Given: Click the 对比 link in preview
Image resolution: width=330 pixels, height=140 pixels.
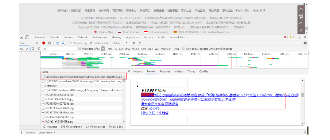Looking at the screenshot, I should 144,113.
